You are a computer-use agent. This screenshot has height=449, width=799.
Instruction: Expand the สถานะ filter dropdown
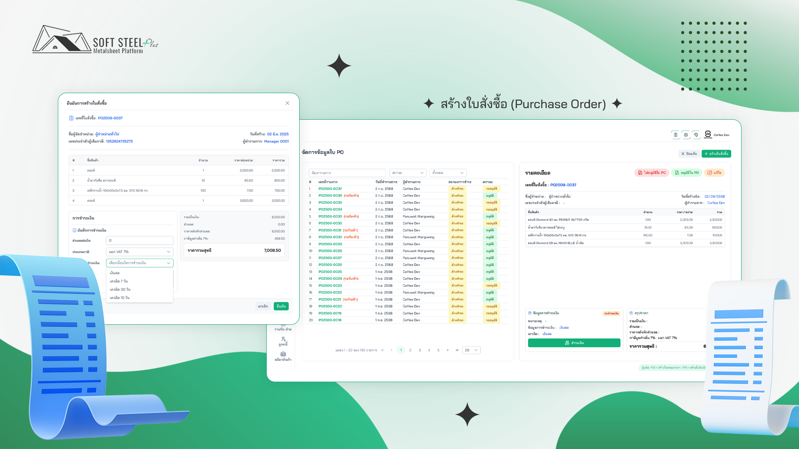tap(407, 173)
